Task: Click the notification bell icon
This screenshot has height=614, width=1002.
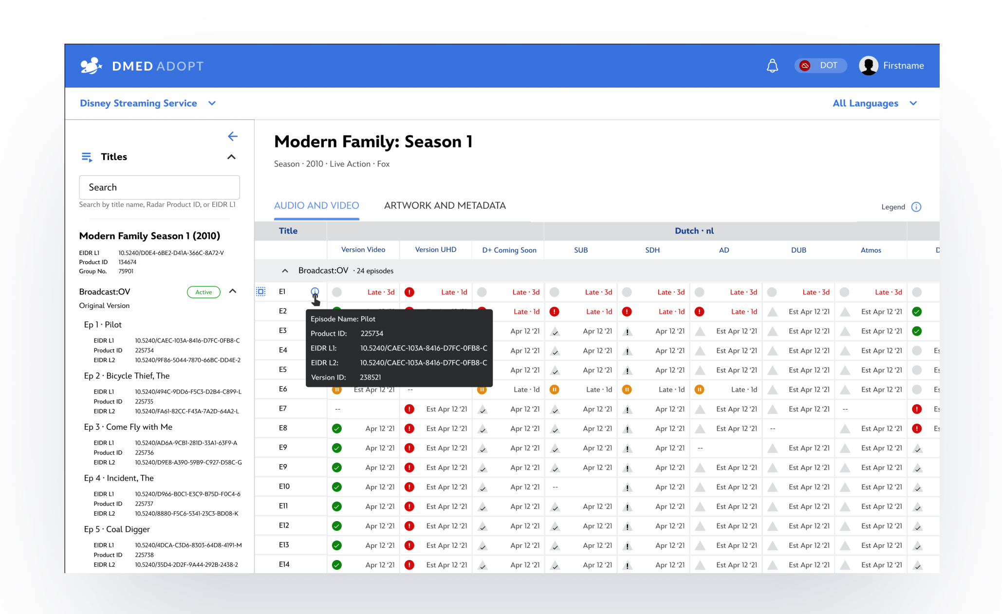Action: [x=772, y=66]
